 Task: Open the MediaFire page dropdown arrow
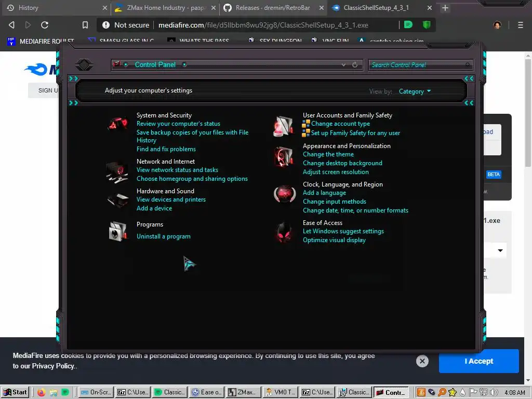[500, 250]
